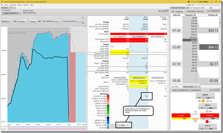Switch to VIC Trading Prices Table tab
Screen dimensions: 223x133
(x=197, y=8)
